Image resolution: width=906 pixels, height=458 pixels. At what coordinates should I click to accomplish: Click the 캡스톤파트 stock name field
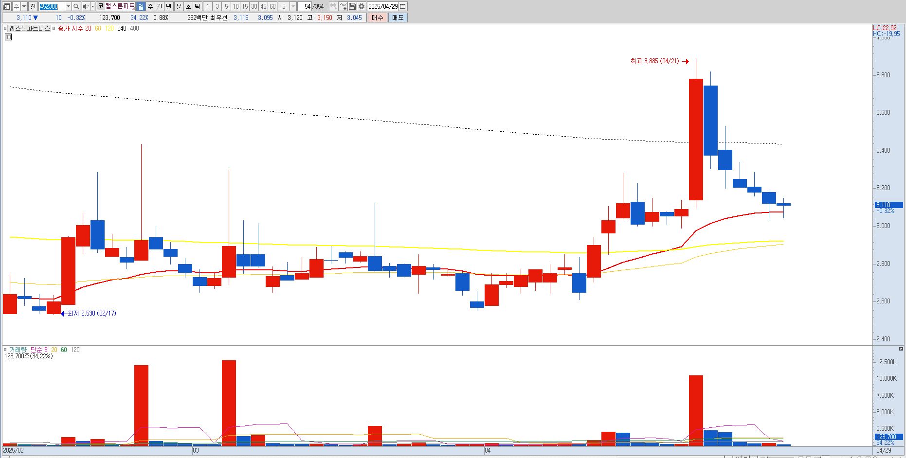pyautogui.click(x=120, y=6)
